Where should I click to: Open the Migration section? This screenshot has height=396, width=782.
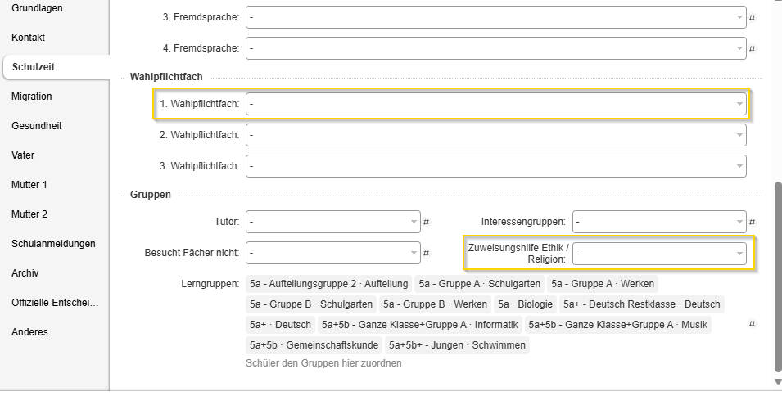31,96
